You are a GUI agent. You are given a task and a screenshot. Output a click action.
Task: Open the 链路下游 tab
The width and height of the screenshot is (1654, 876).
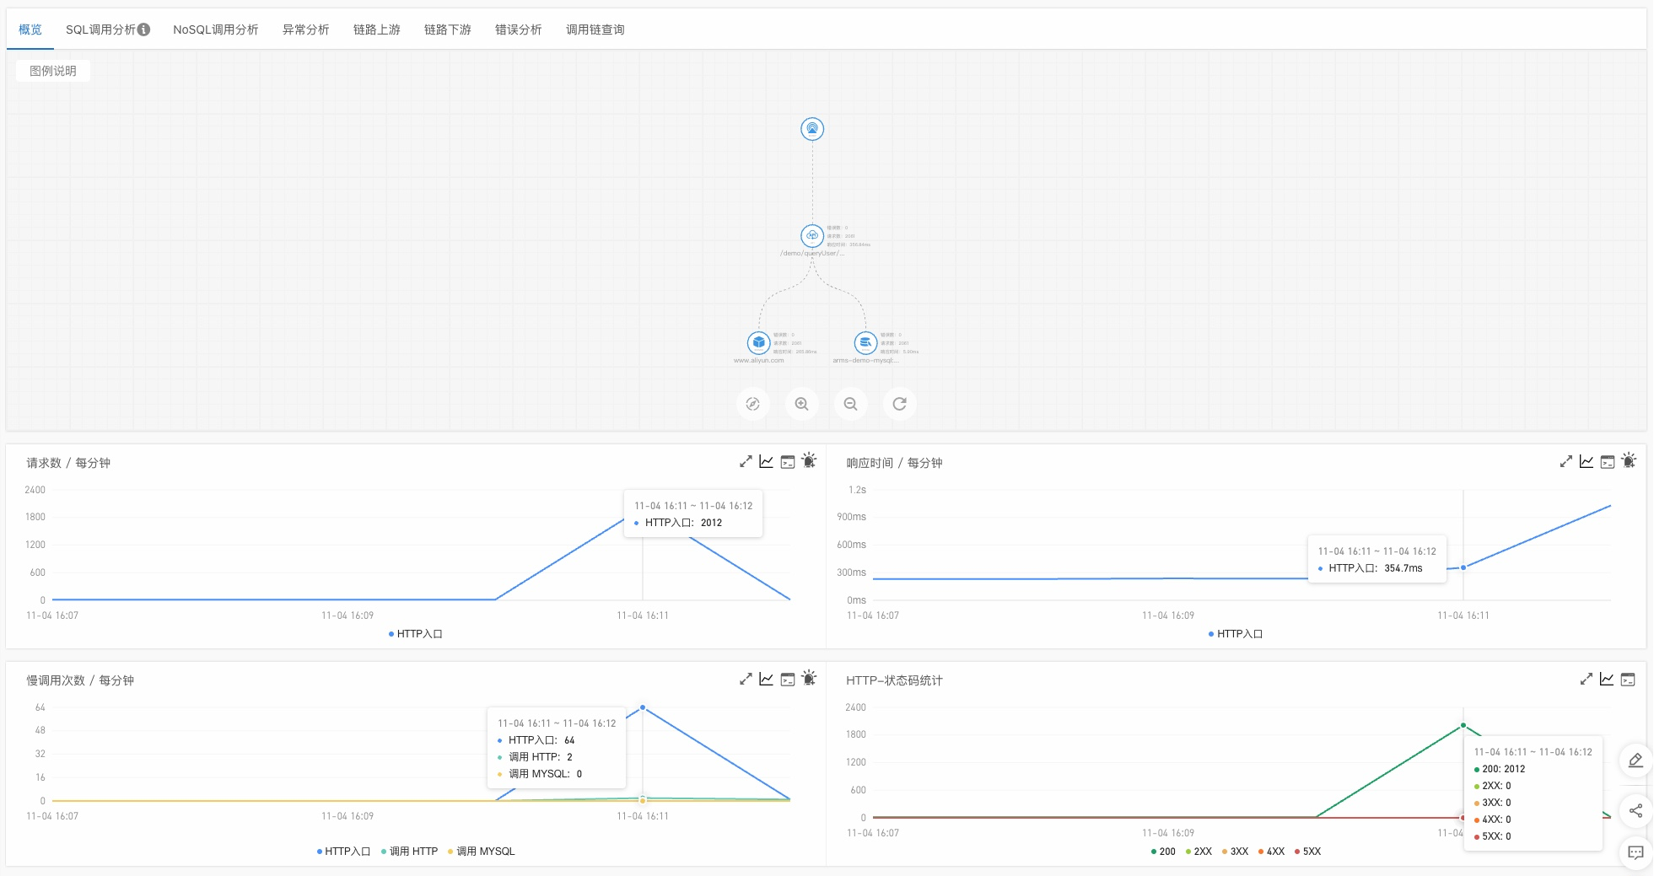448,30
